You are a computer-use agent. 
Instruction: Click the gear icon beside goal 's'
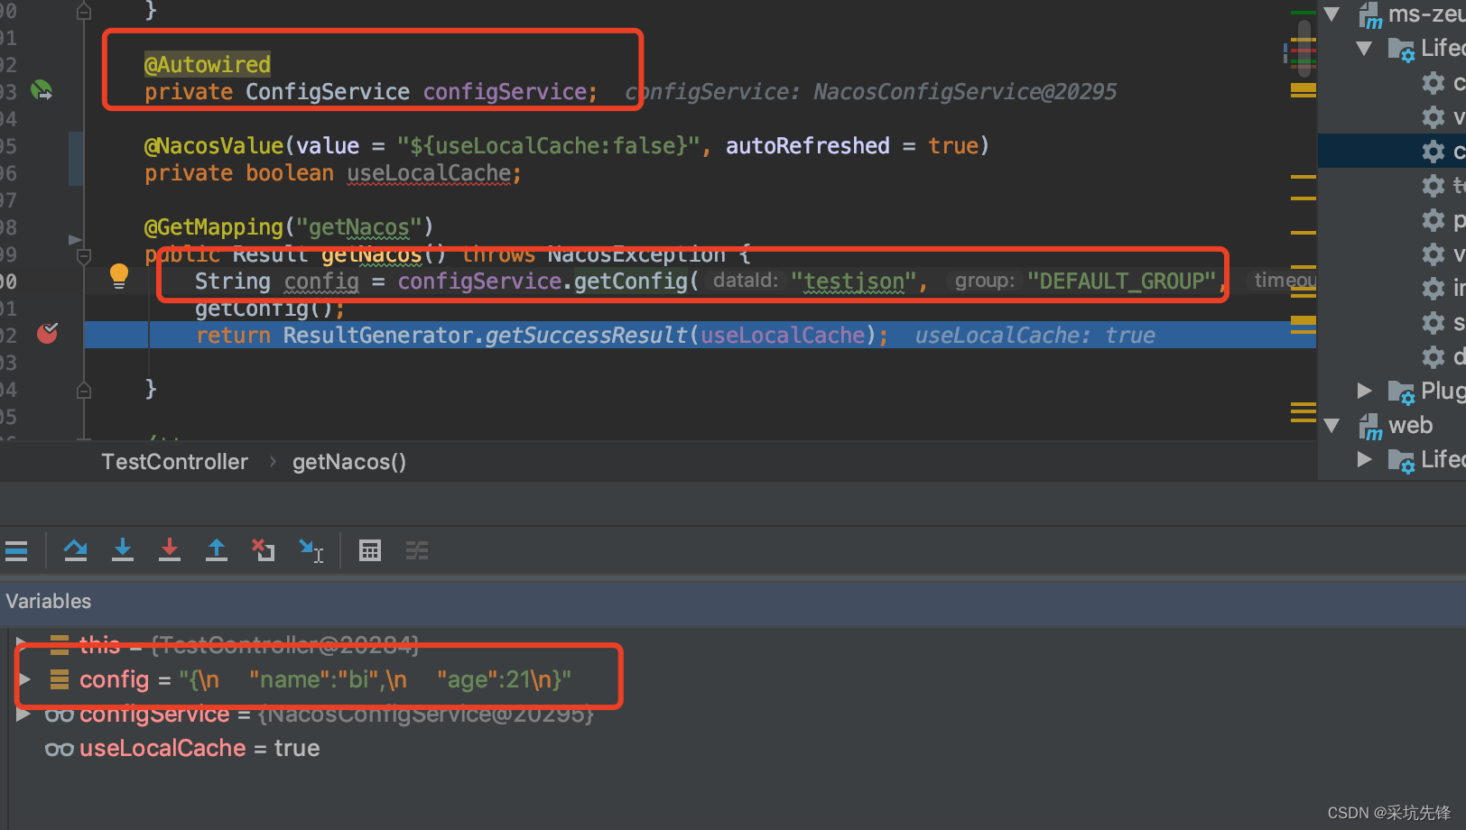pyautogui.click(x=1434, y=323)
